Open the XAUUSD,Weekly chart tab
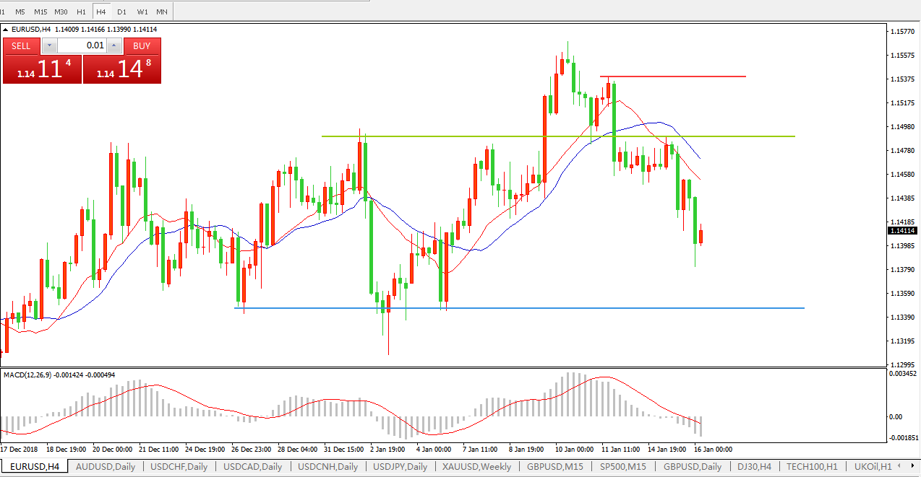 coord(477,467)
